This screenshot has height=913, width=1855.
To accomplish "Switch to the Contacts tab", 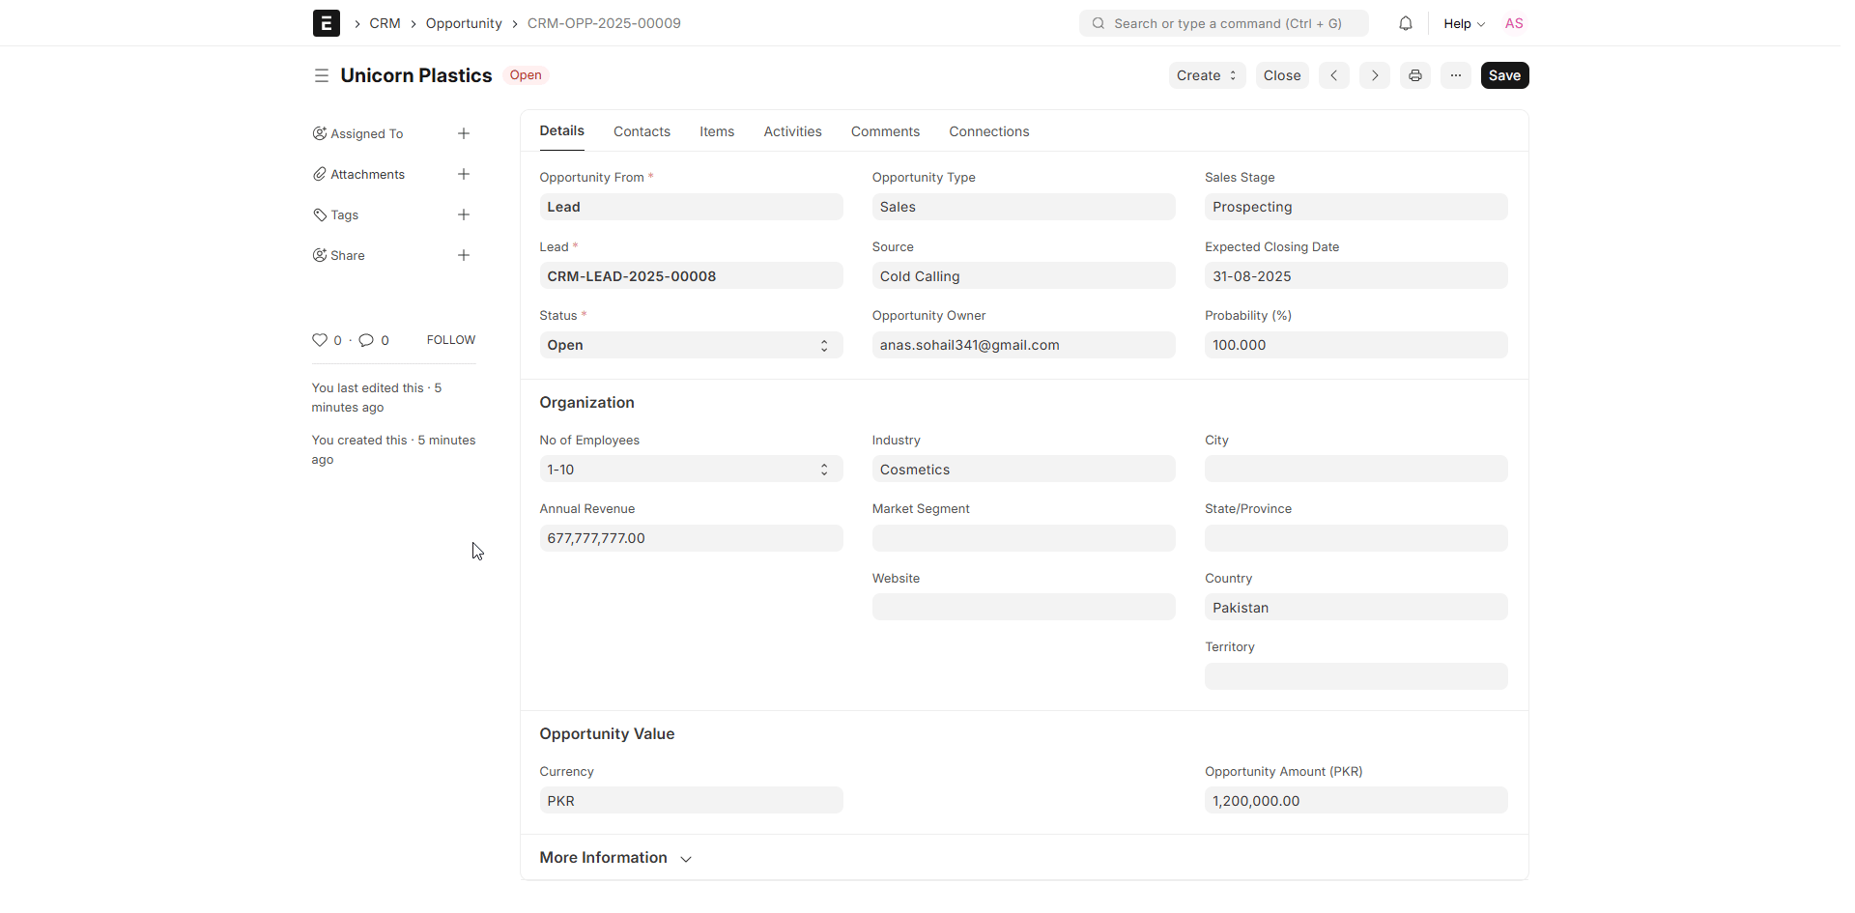I will pos(642,131).
